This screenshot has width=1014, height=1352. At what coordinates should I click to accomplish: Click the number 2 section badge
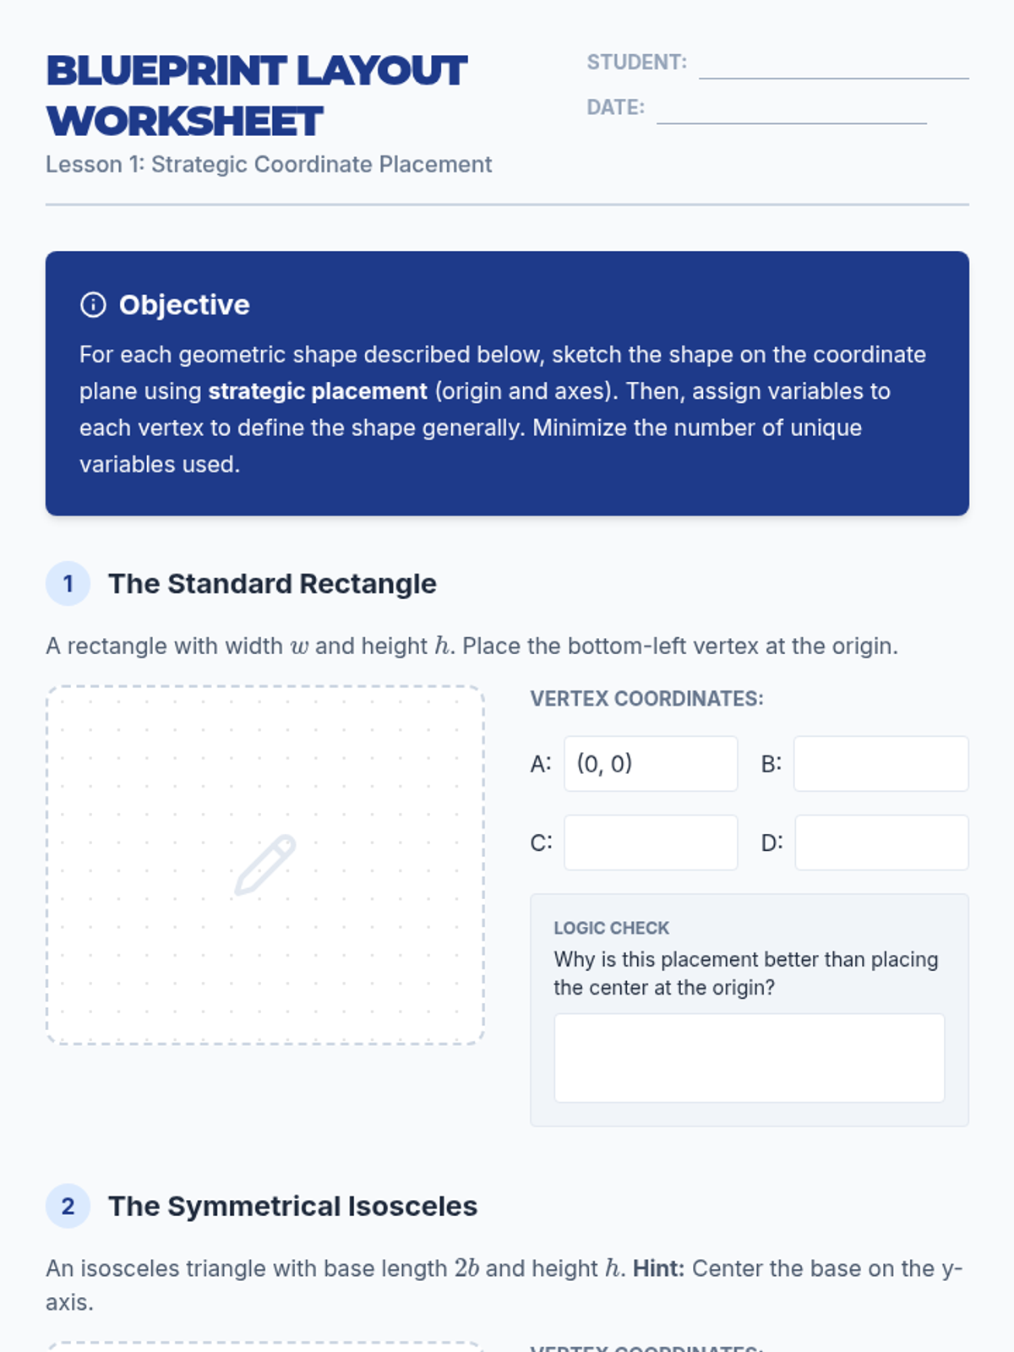tap(68, 1206)
